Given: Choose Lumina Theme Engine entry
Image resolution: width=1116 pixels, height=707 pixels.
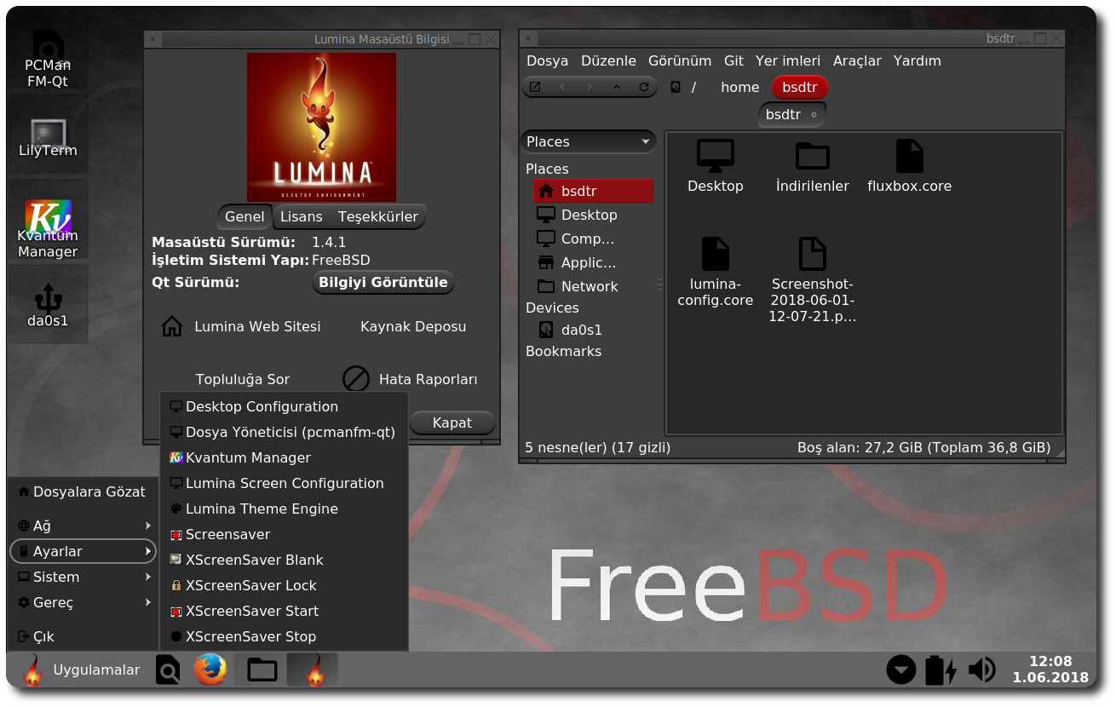Looking at the screenshot, I should click(x=284, y=509).
